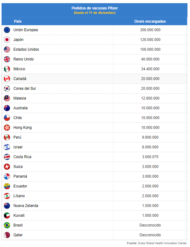Select the Costa Rica 3.000.075 value

(150, 157)
